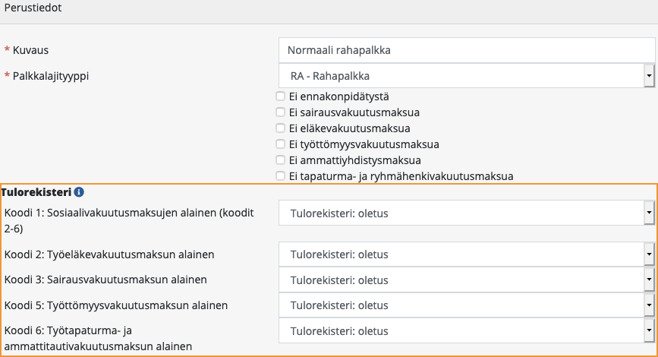Enable Ei tapaturma- ja ryhmähenkivakuutusmaksua checkbox
Screen dimensions: 658x357
(281, 176)
